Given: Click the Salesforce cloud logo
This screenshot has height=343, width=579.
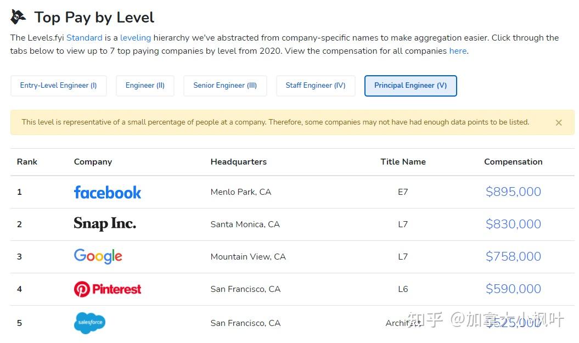Looking at the screenshot, I should (x=89, y=323).
